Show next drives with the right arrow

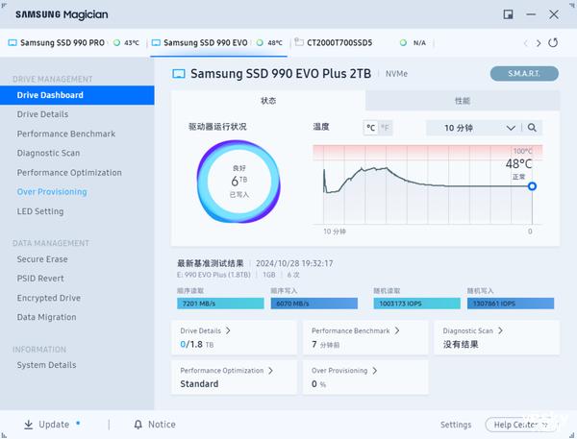pyautogui.click(x=539, y=43)
